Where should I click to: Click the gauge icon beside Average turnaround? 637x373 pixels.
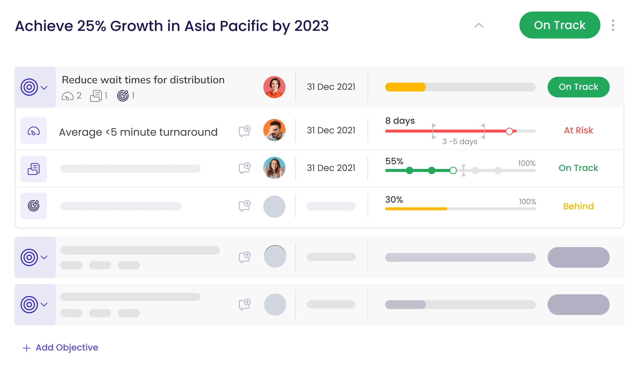[x=34, y=131]
